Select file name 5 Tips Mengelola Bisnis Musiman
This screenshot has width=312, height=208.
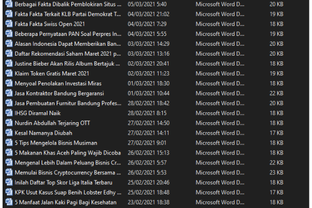point(56,143)
